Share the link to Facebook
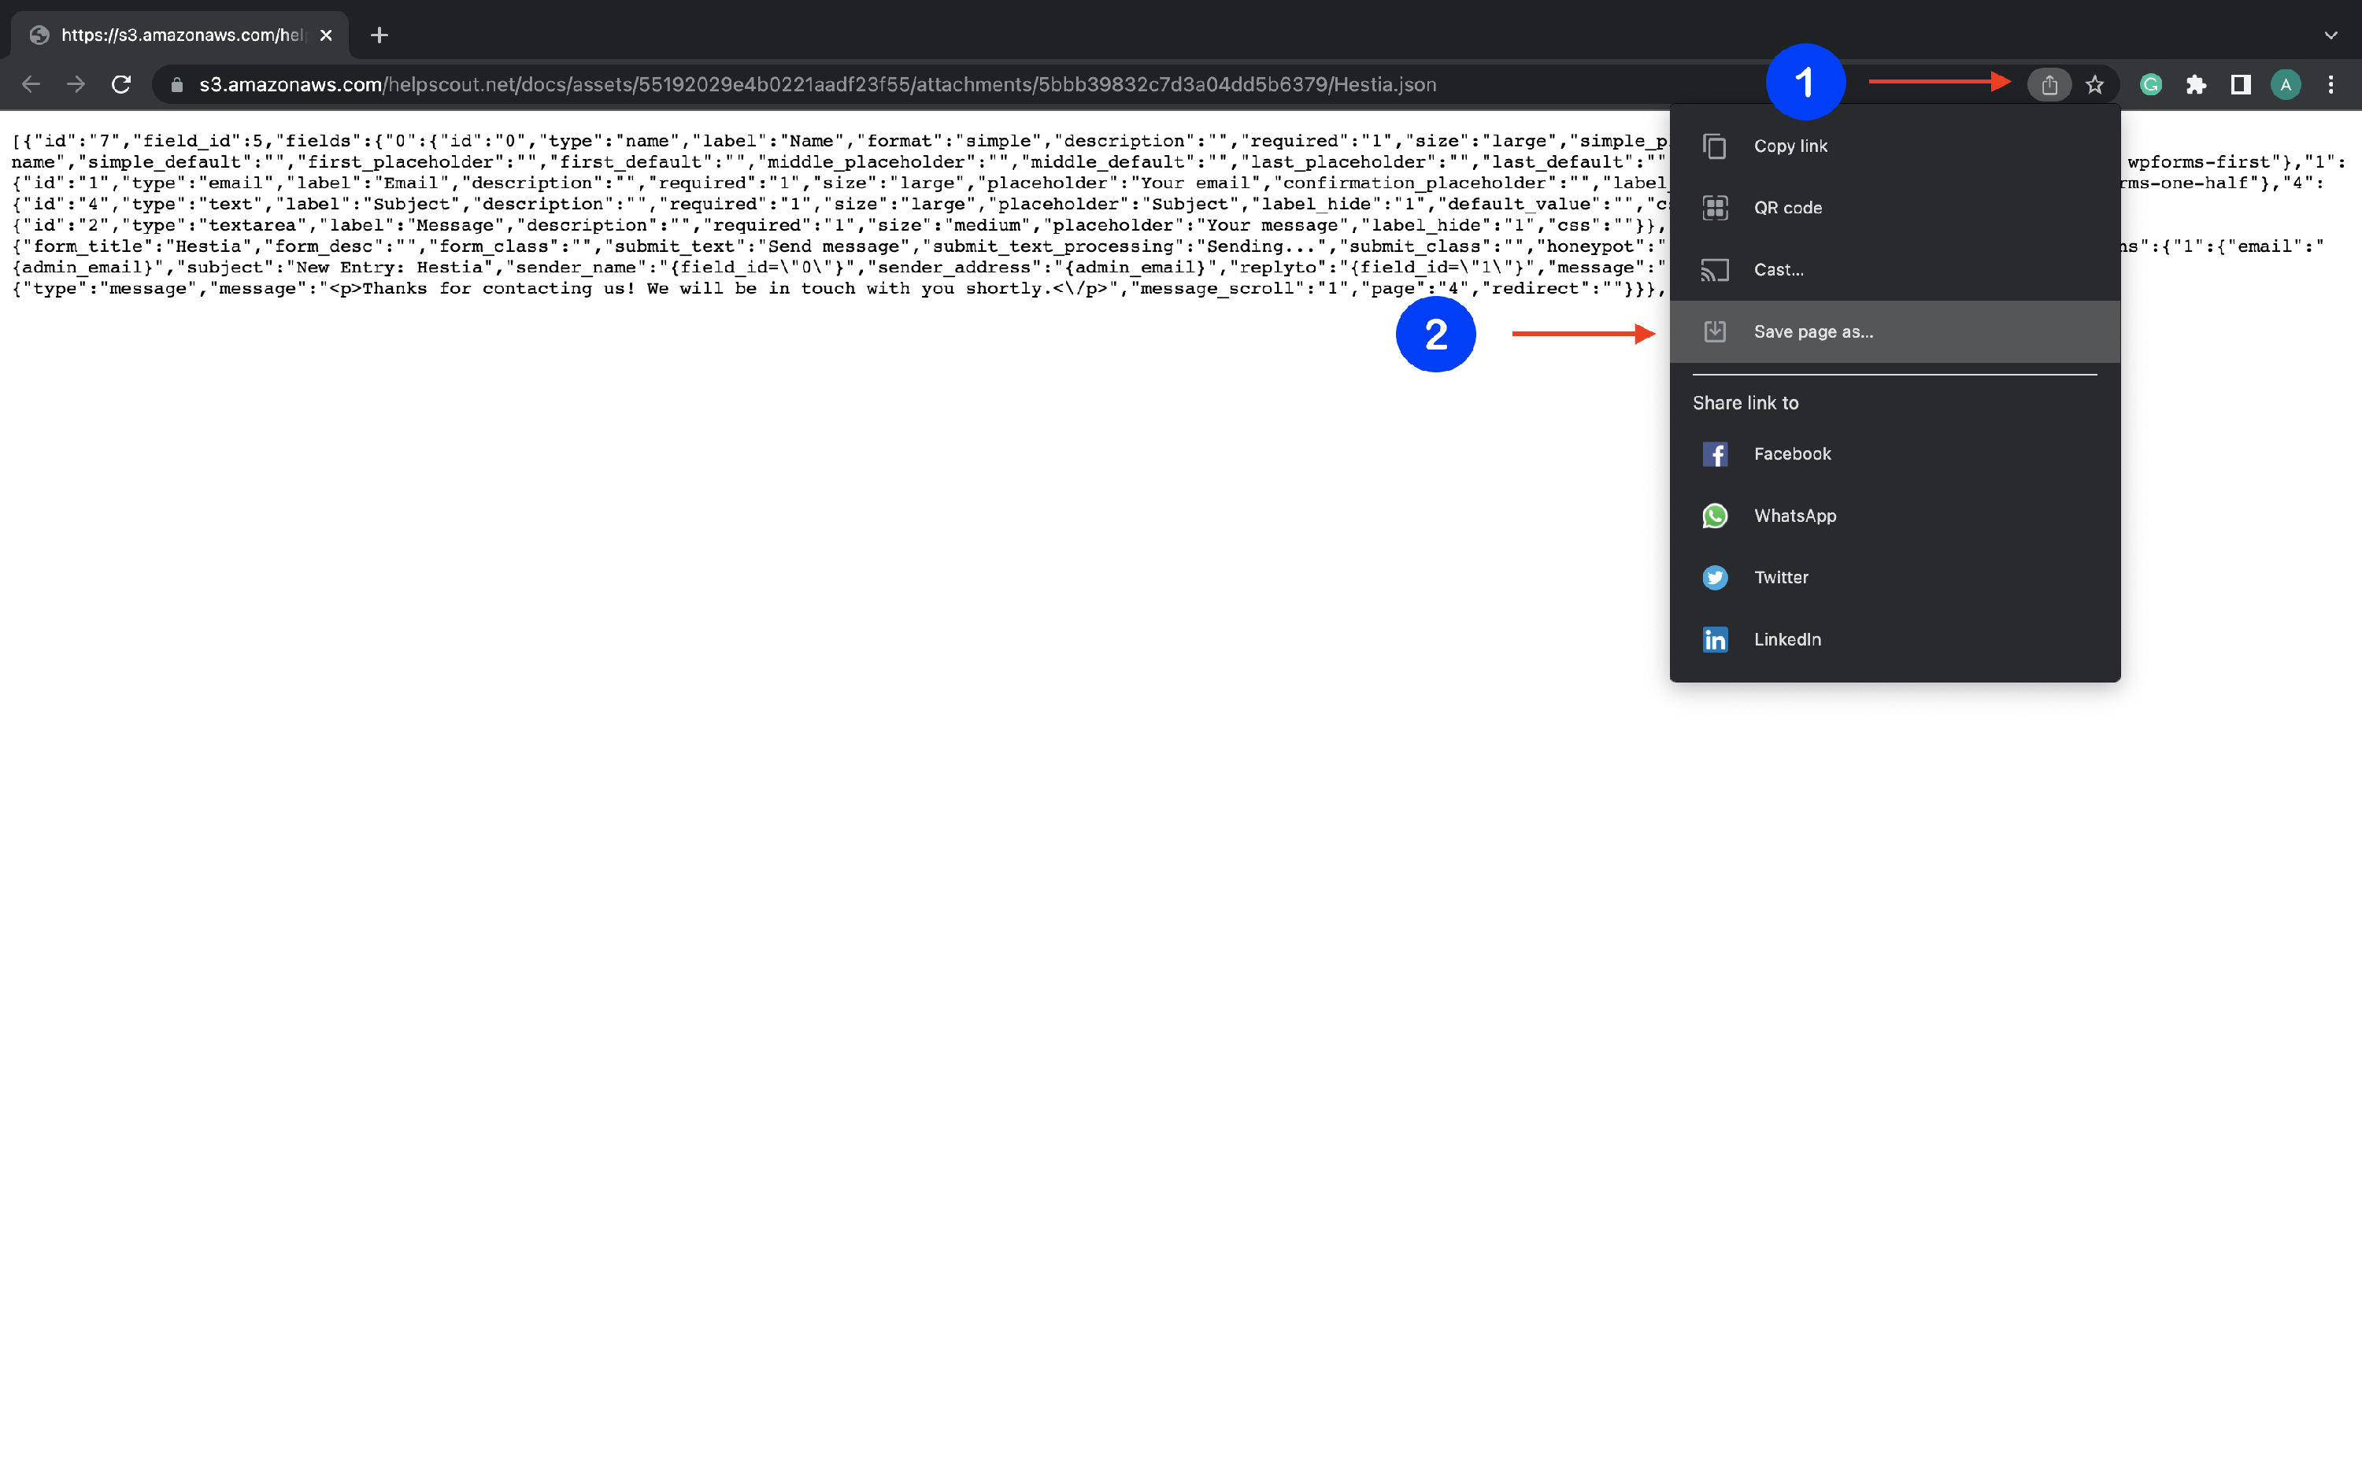Screen dimensions: 2362x1476 pyautogui.click(x=1894, y=454)
